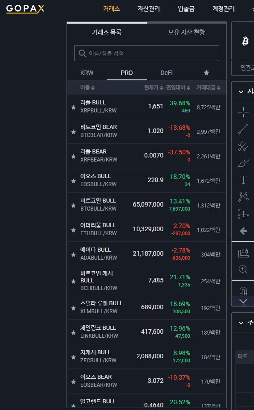
Task: Select the pattern drawing tool
Action: point(243,196)
